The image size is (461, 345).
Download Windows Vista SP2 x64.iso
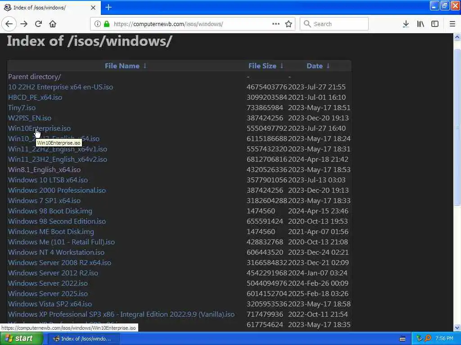pos(50,304)
